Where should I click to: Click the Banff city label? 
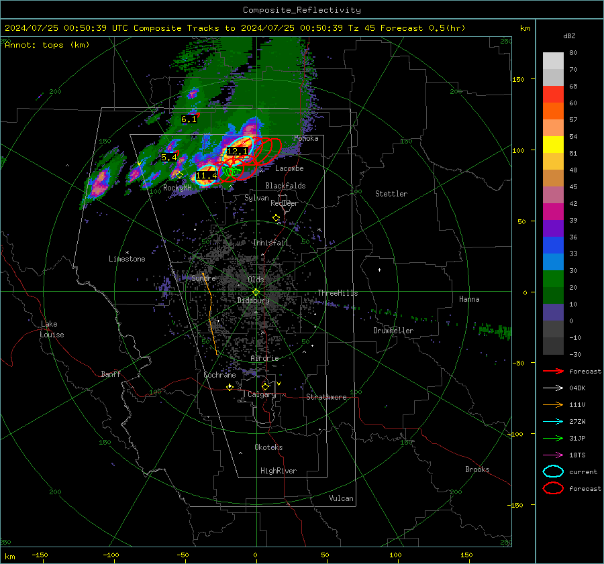click(111, 374)
